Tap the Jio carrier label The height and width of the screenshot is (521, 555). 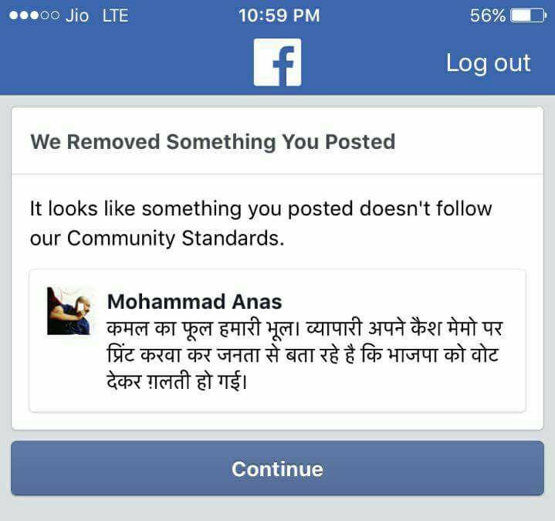pyautogui.click(x=77, y=16)
